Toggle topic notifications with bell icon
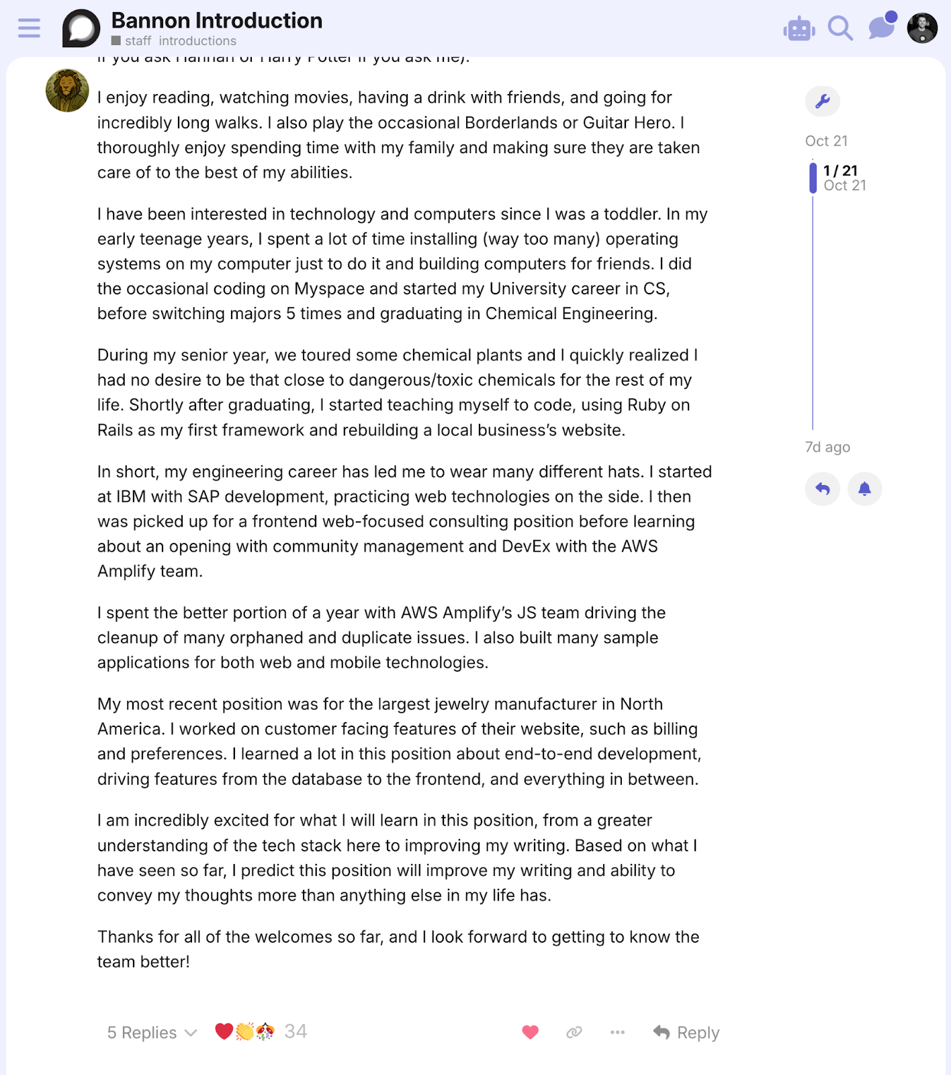The height and width of the screenshot is (1075, 951). (865, 489)
